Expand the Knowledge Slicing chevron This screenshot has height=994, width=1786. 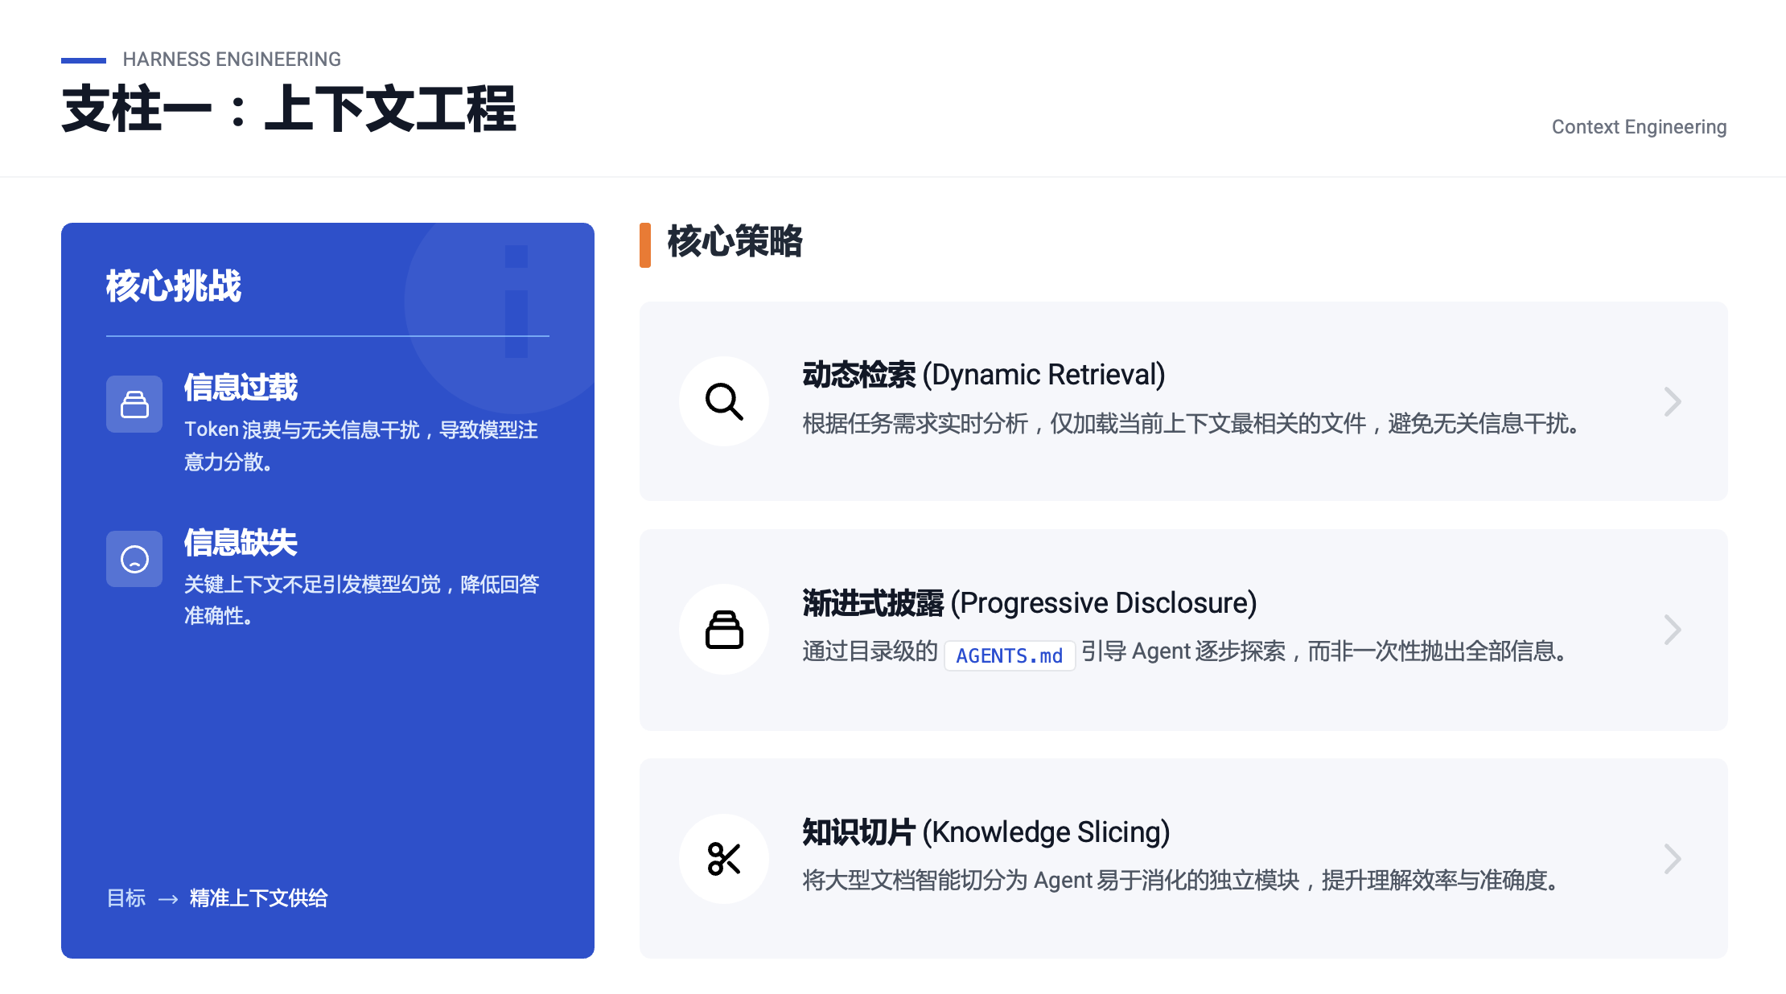1673,859
